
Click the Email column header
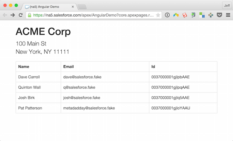pos(105,66)
